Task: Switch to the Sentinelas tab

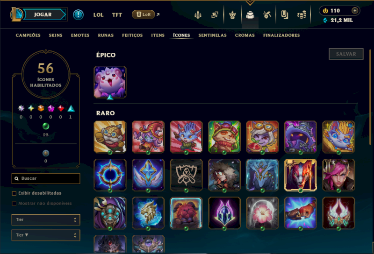Action: [x=212, y=35]
